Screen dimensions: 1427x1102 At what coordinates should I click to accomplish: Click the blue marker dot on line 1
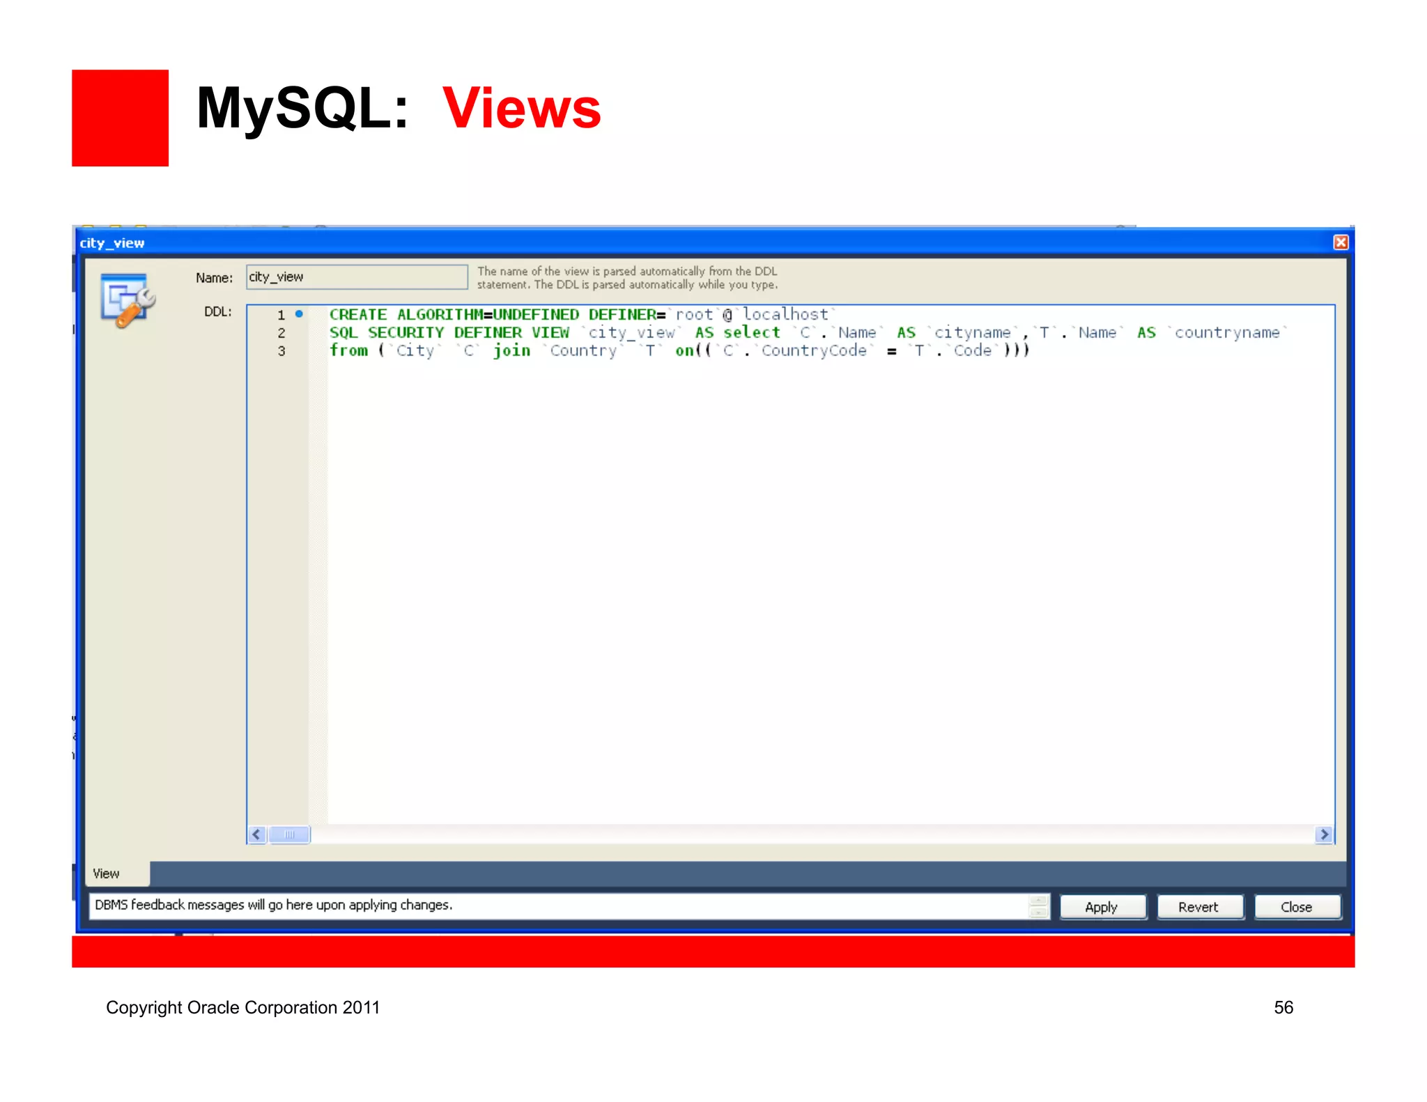299,314
